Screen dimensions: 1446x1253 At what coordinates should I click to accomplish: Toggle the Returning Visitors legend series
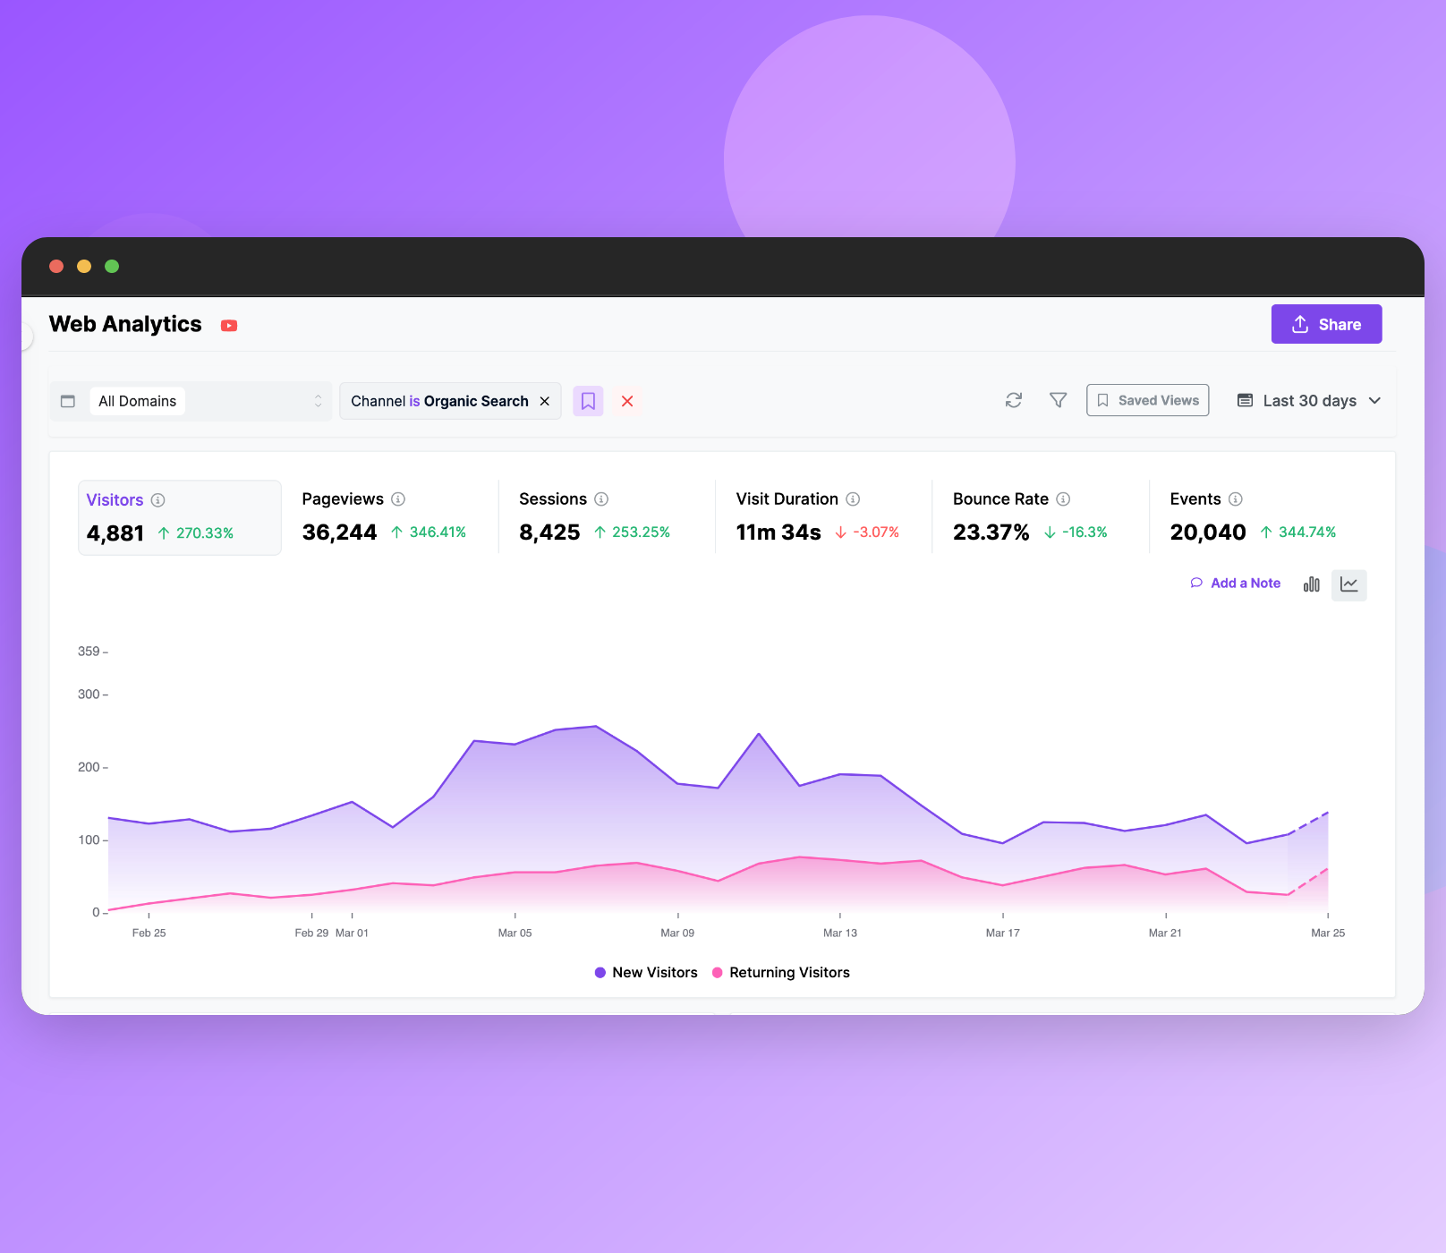[780, 973]
